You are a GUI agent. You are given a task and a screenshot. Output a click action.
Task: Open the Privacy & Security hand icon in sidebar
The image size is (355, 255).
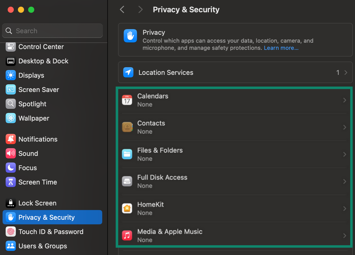point(10,217)
